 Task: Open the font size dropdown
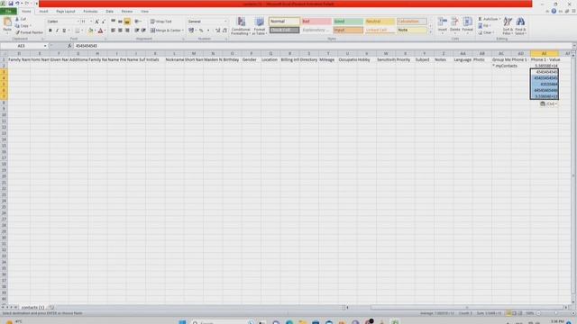(x=91, y=22)
